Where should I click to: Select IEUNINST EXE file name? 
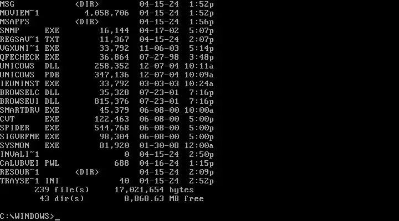tap(29, 84)
